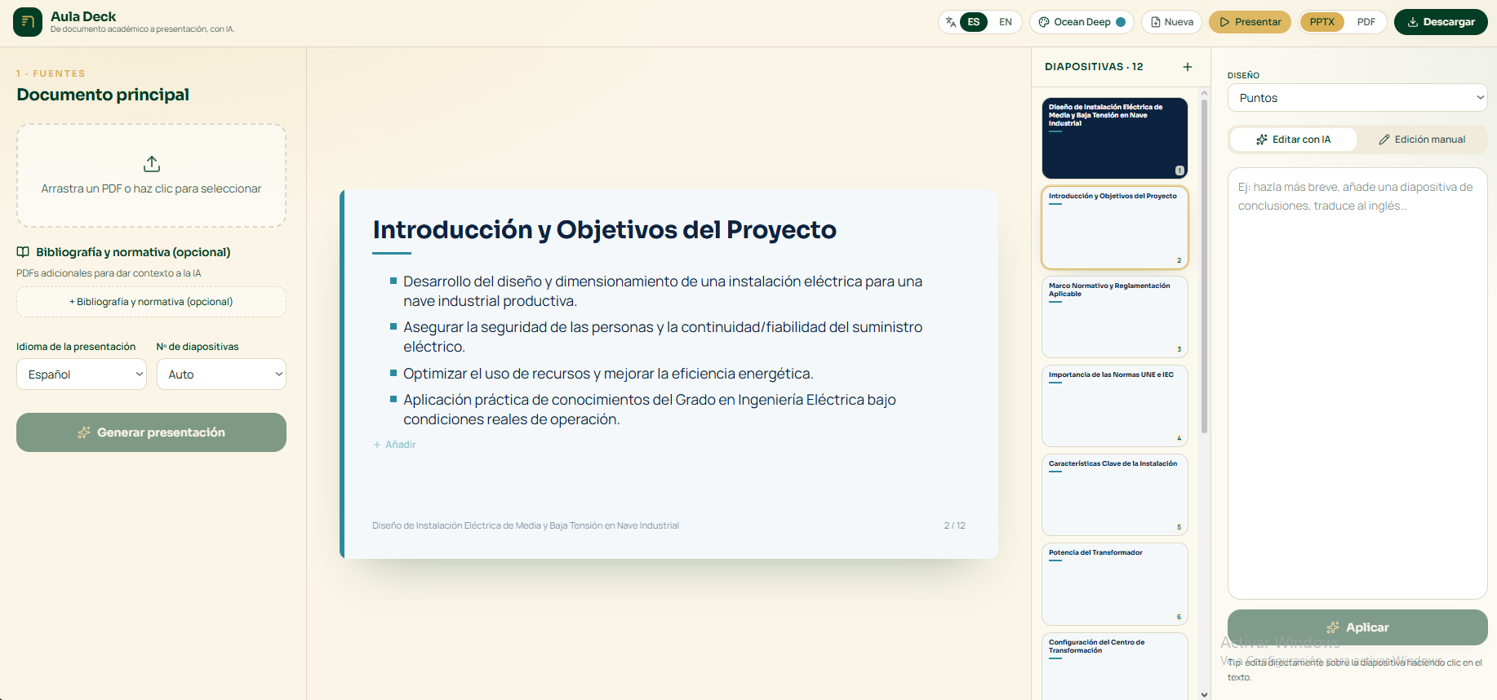Click the bullet Optimizar el uso de recursos
This screenshot has height=700, width=1497.
pos(608,374)
